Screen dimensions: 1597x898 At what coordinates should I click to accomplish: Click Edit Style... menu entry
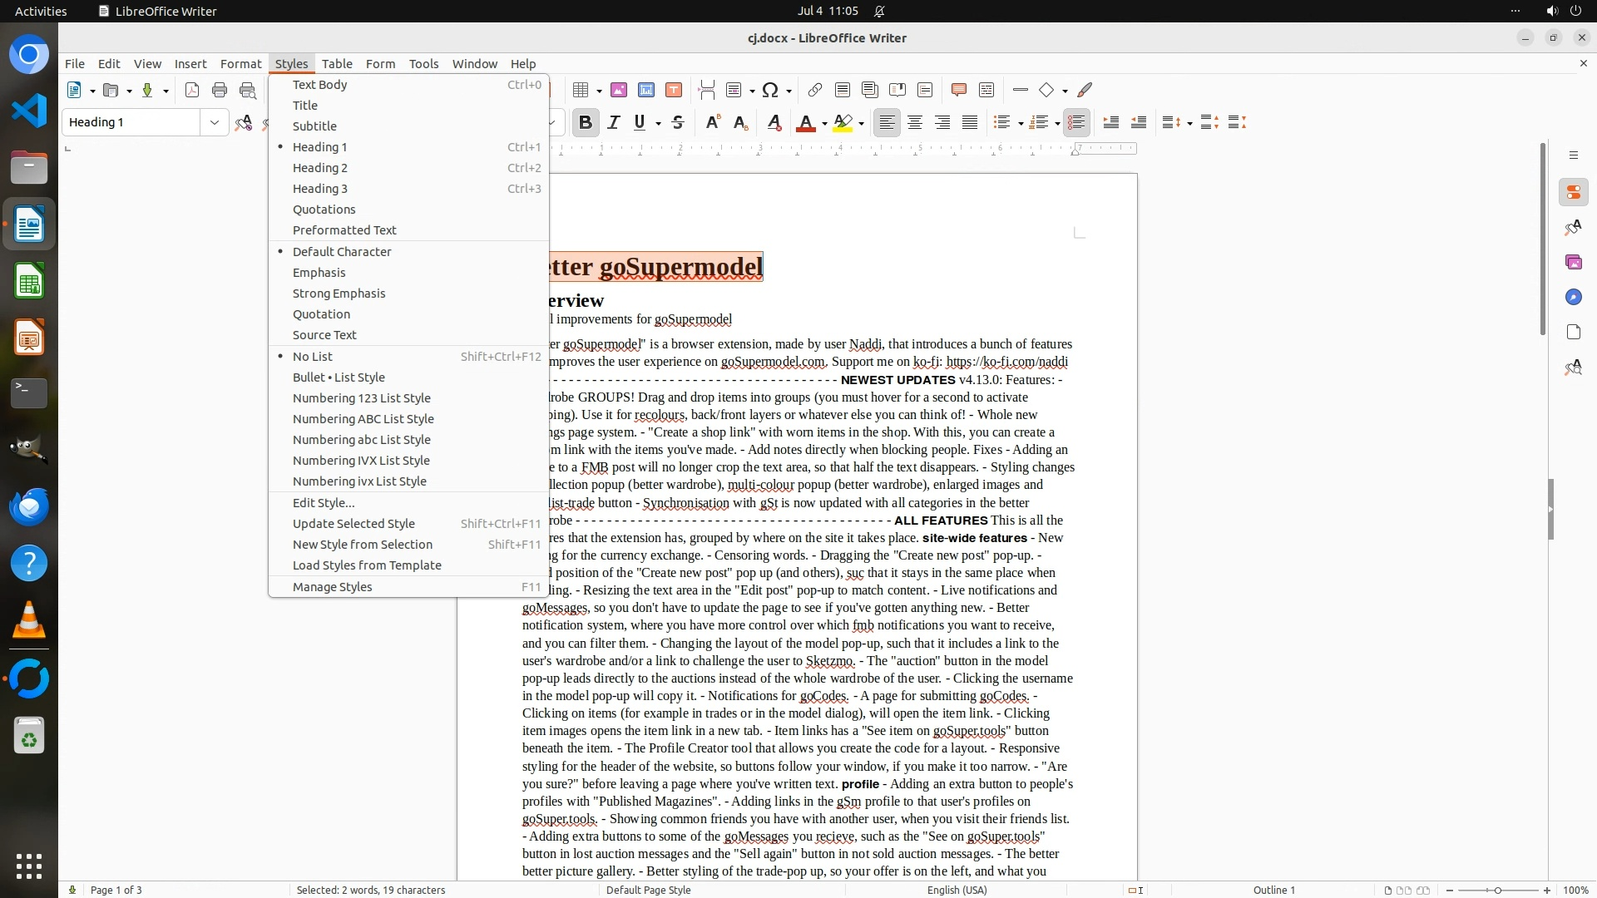tap(324, 503)
